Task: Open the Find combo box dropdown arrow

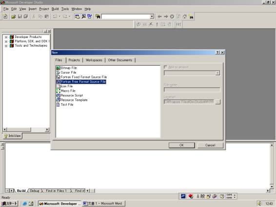Action: click(152, 17)
